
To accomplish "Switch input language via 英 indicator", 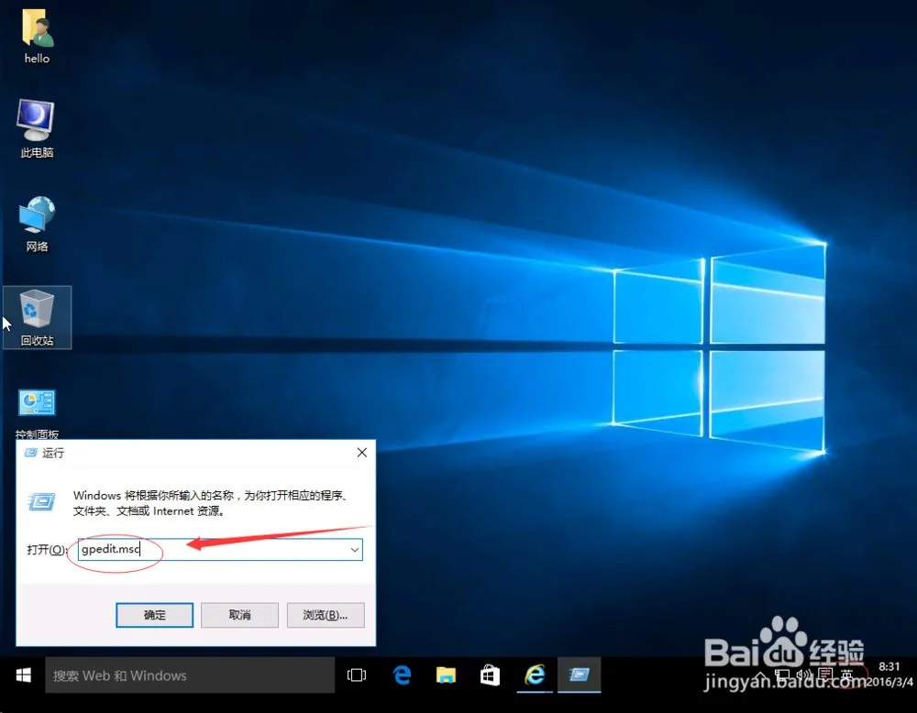I will [x=845, y=675].
